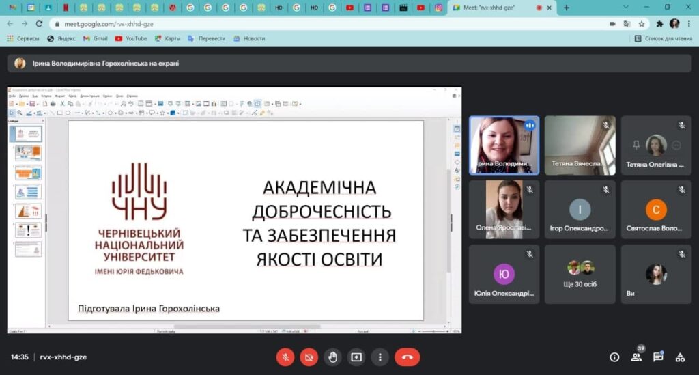Click Юлія Олександрі... purple avatar
The height and width of the screenshot is (375, 699).
click(504, 274)
